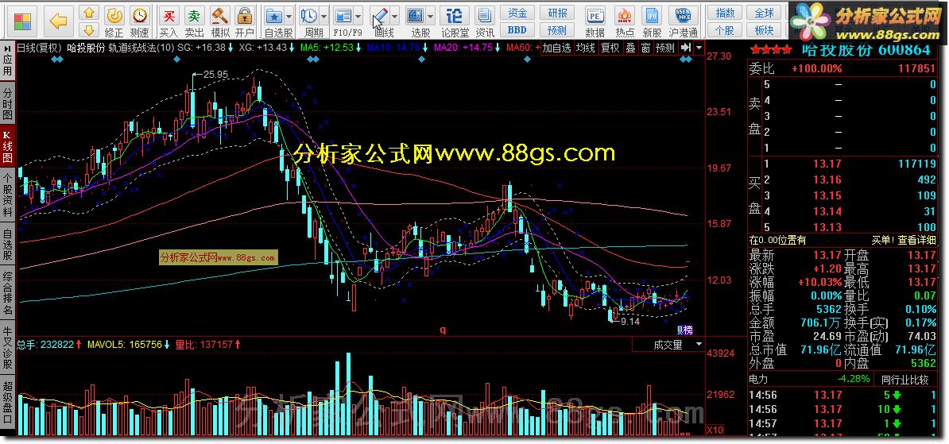Switch to the 应用 sidebar tab
Viewport: 949px width, 444px height.
pos(7,60)
